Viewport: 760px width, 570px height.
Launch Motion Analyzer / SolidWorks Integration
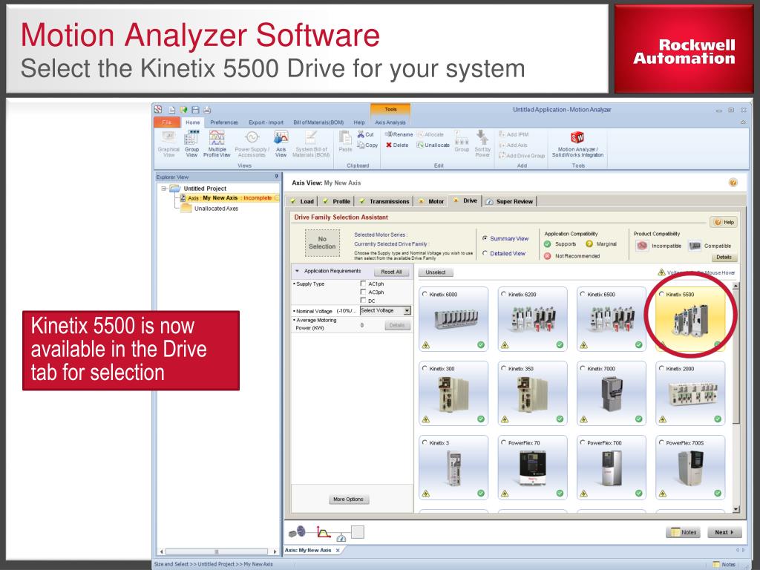(577, 144)
